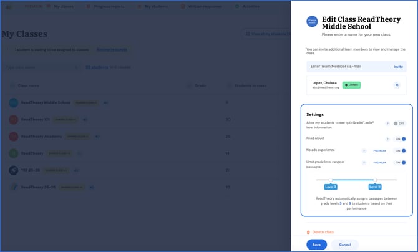Click the Review requests link

[x=112, y=50]
